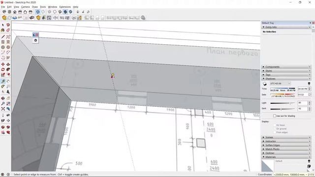Open the Camera menu
Screen dimensions: 315x177
click(x=25, y=7)
